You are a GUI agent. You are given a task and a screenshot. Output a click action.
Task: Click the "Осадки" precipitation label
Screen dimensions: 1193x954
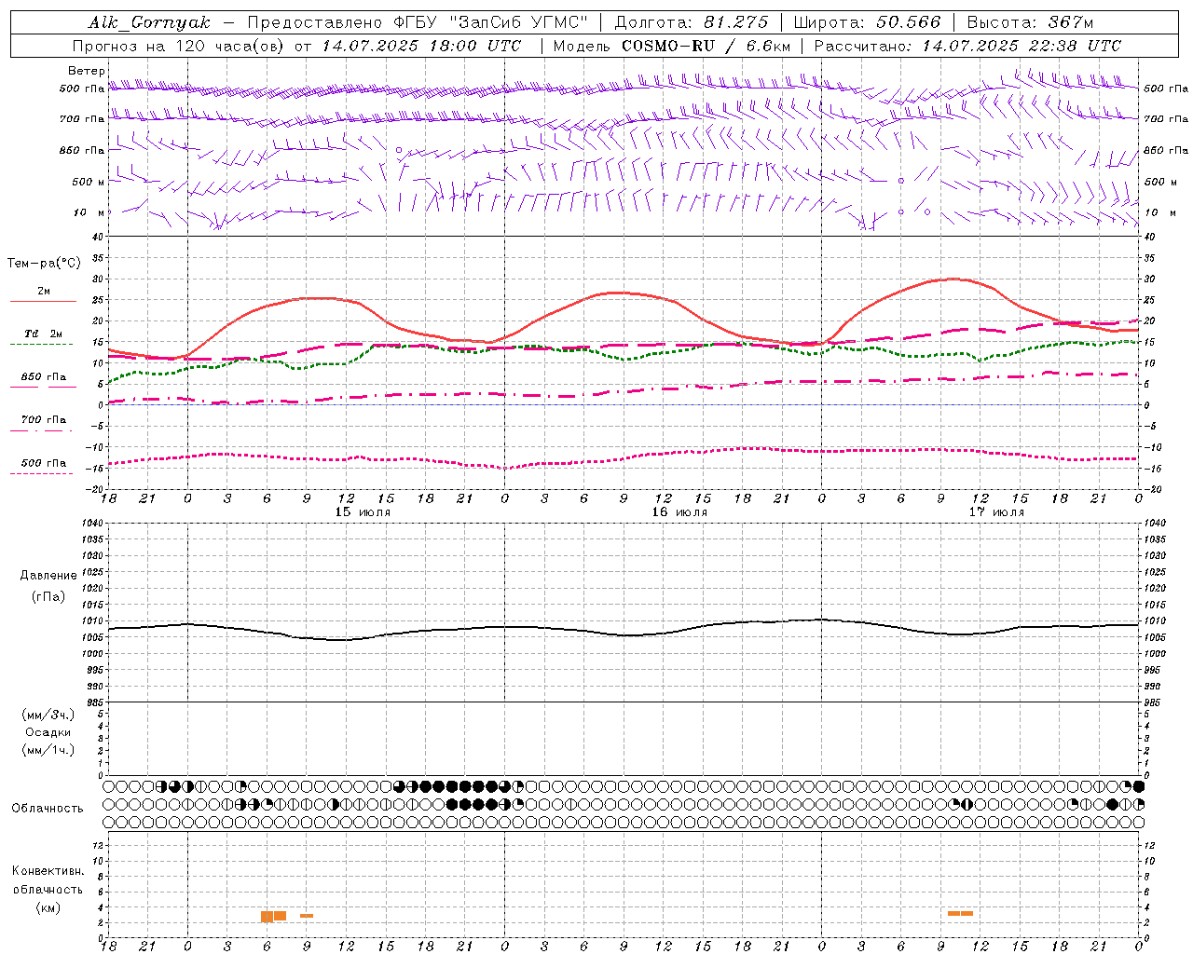tap(48, 732)
